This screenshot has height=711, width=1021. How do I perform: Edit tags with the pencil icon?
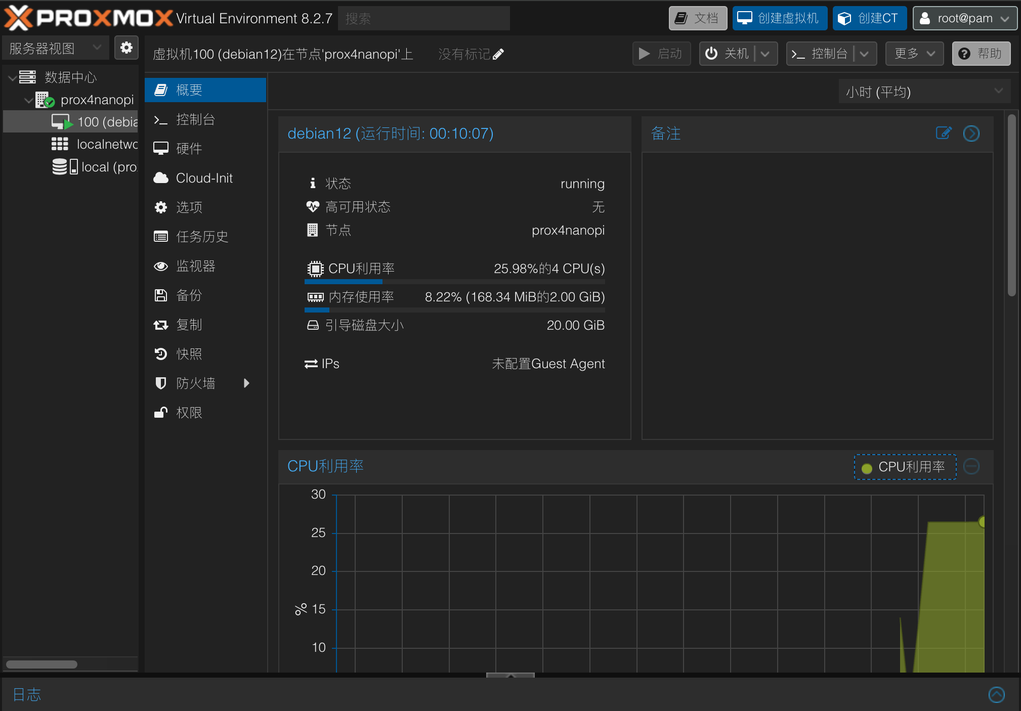(498, 54)
